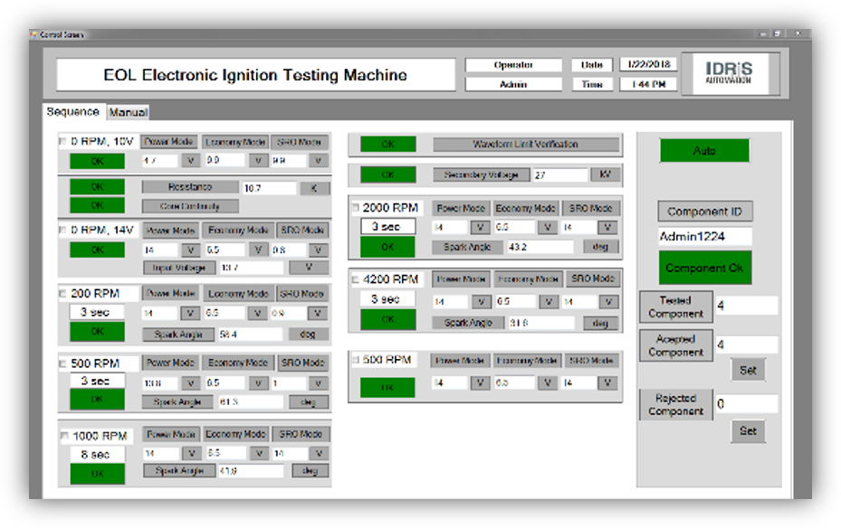Tick the 0 RPM, 14V checkbox
The image size is (841, 528).
point(62,230)
